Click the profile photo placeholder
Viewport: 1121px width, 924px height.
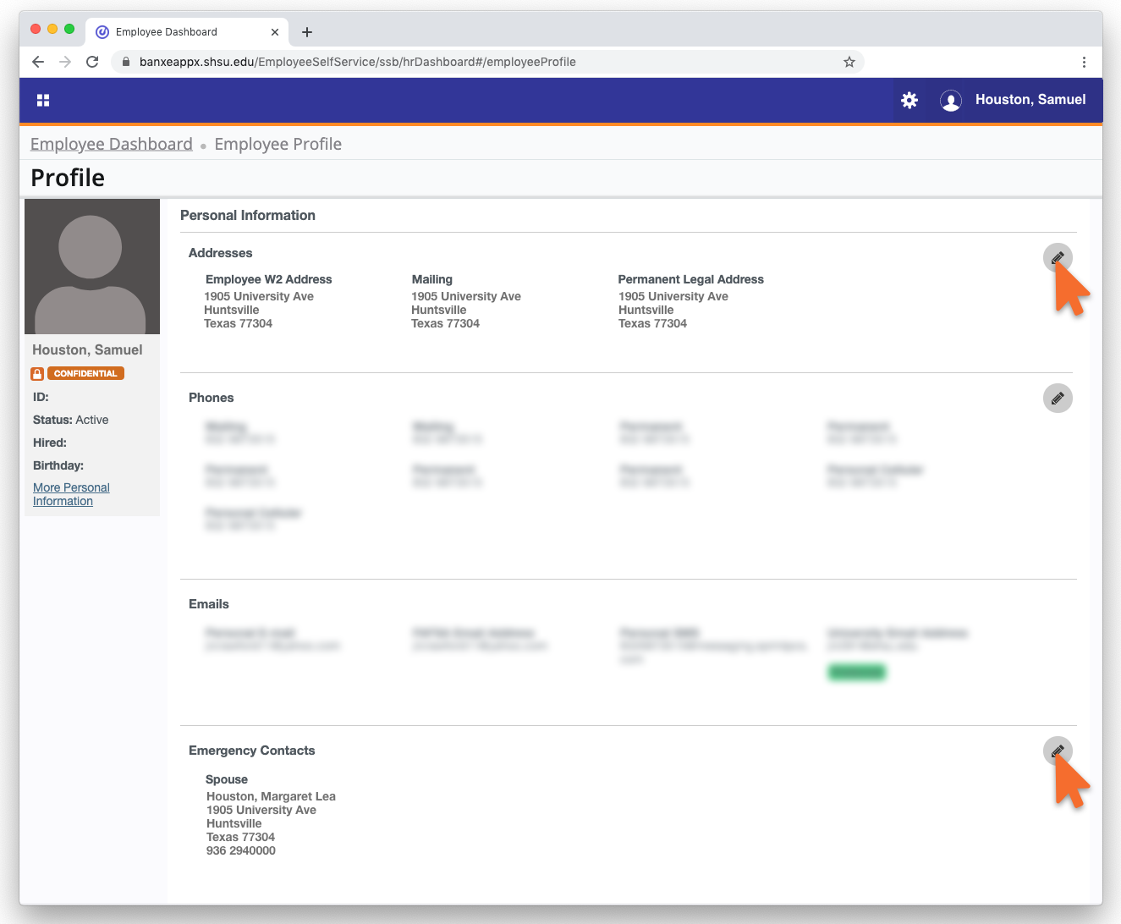coord(91,267)
